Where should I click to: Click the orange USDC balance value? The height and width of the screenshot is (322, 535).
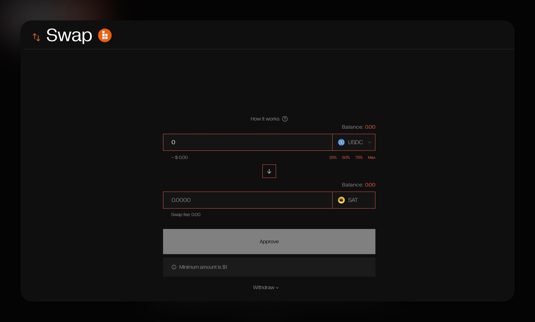tap(370, 127)
